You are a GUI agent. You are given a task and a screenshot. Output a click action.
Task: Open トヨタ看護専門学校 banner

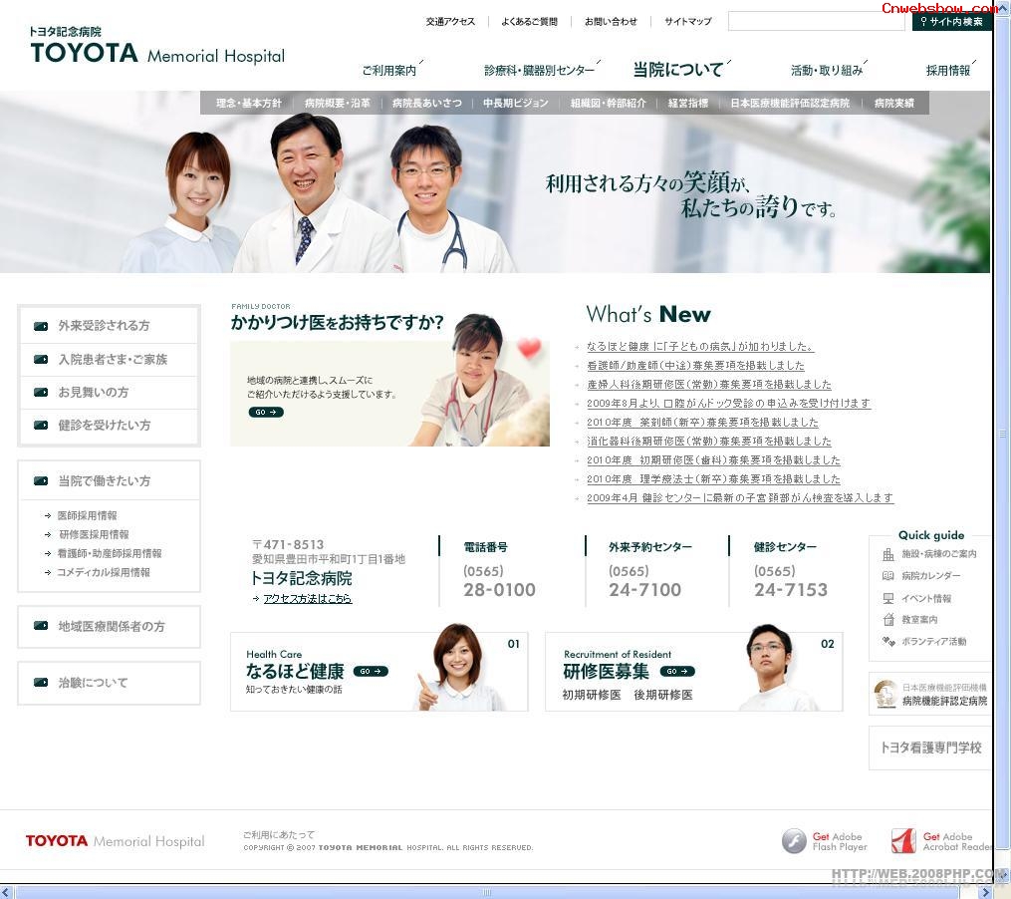(x=929, y=748)
